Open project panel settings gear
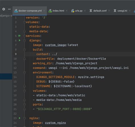The width and height of the screenshot is (135, 127). point(4,9)
